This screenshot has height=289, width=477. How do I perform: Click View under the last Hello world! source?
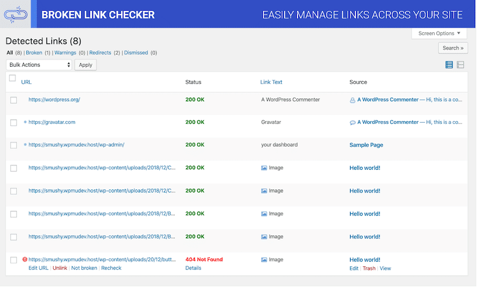pyautogui.click(x=385, y=268)
